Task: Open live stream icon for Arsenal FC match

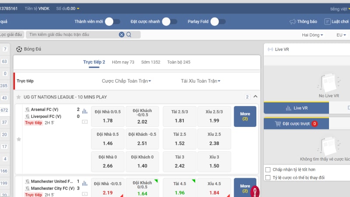Action: [x=84, y=122]
